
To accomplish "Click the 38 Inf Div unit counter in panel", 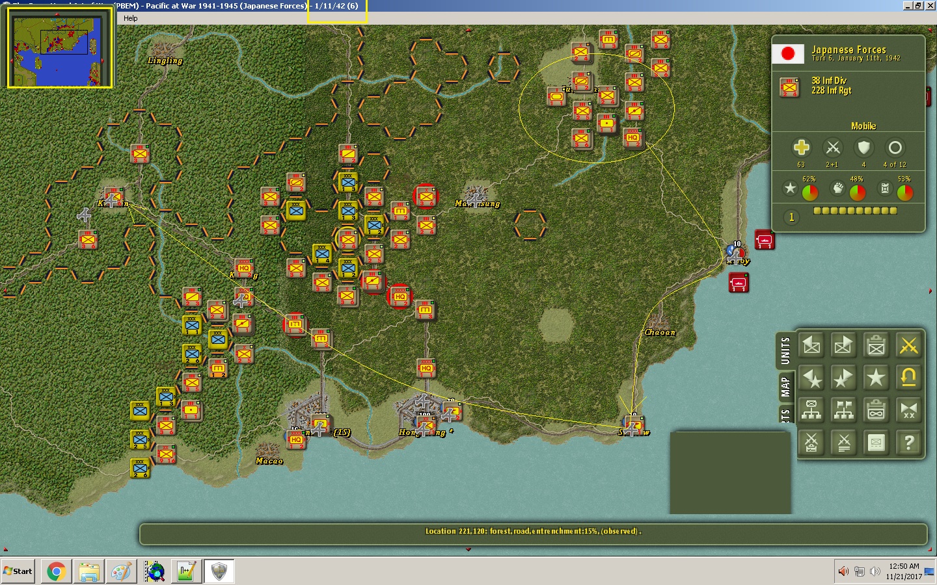I will click(x=789, y=87).
